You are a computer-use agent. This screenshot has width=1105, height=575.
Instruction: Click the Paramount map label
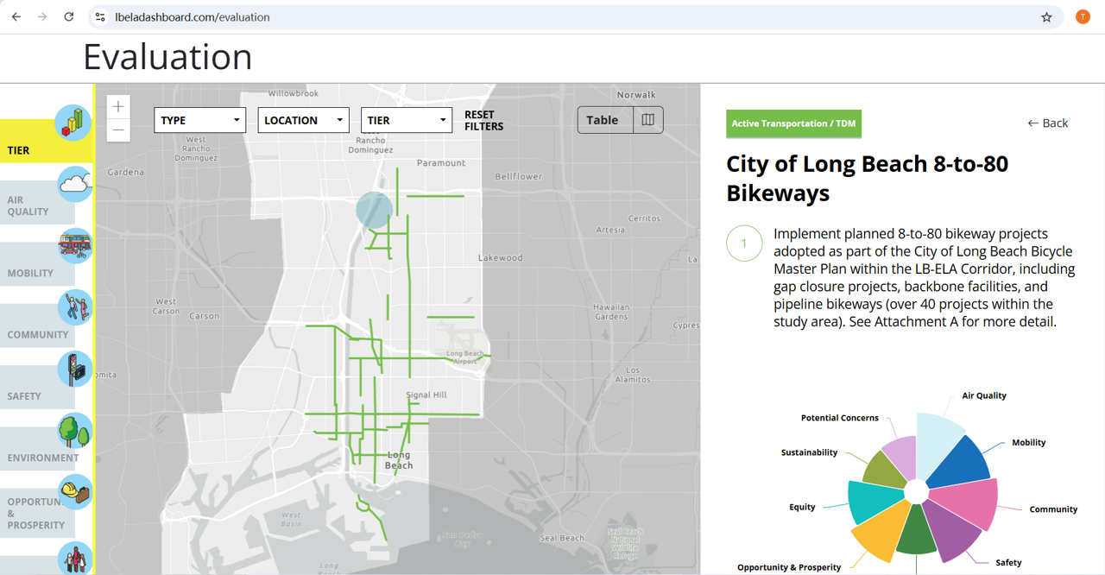[x=441, y=163]
